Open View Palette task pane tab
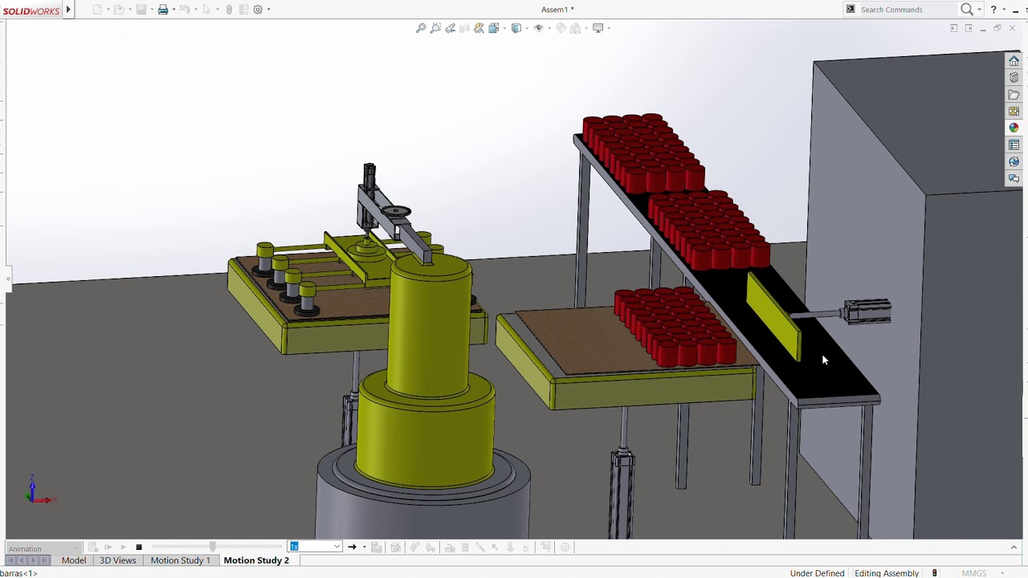 point(1014,112)
